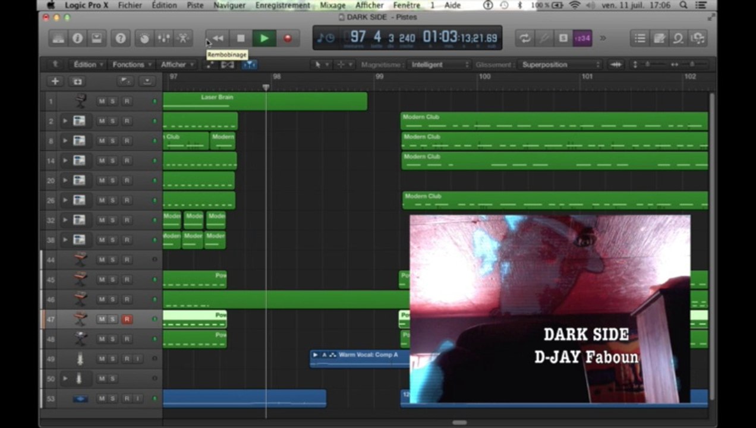The image size is (756, 428).
Task: Open the secondary crosshair tool dropdown
Action: [x=344, y=64]
